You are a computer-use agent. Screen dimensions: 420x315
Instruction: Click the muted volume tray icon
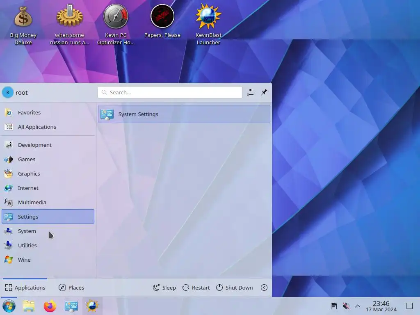pos(346,306)
